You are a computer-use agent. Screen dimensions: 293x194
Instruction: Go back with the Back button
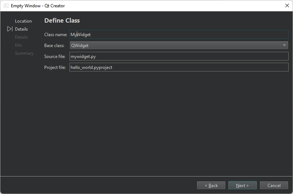211,186
